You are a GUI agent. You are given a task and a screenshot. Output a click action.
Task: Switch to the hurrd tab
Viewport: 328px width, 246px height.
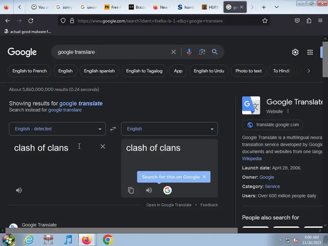[186, 7]
